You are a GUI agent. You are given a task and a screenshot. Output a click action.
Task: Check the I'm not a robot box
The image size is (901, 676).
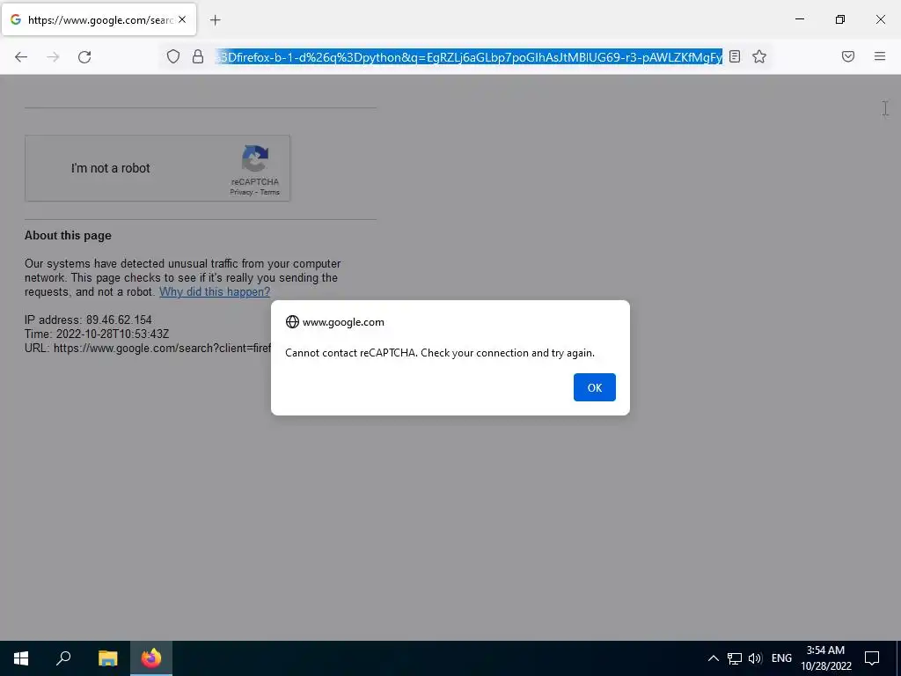pyautogui.click(x=49, y=168)
